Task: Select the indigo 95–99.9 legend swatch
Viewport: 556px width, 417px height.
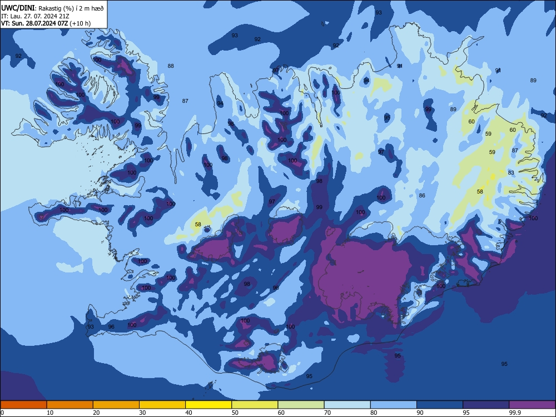Action: pyautogui.click(x=486, y=405)
